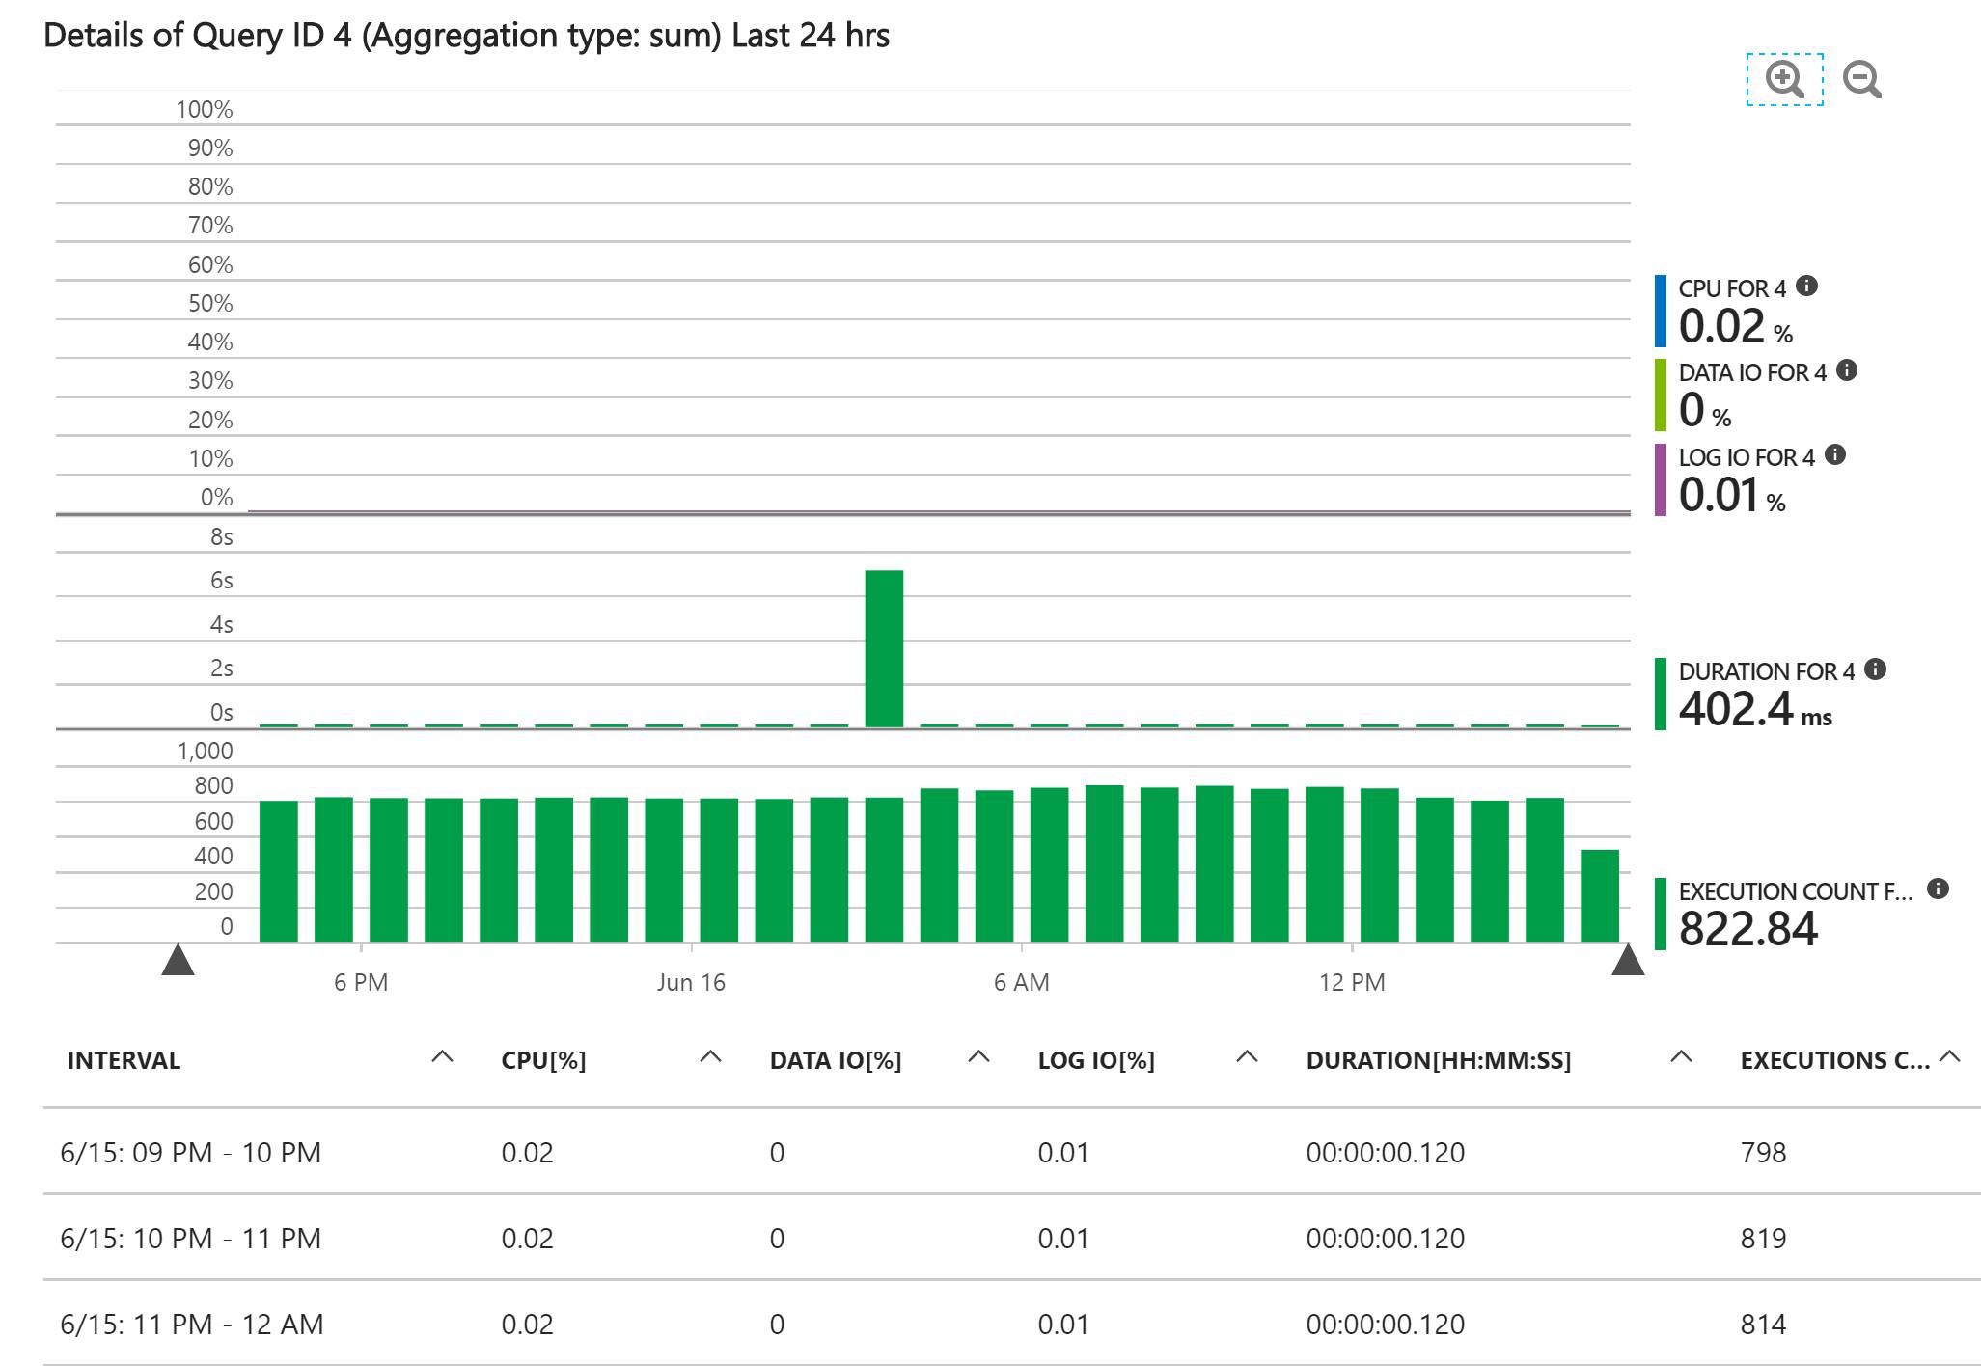
Task: Click the zoom out magnifier icon
Action: (x=1861, y=79)
